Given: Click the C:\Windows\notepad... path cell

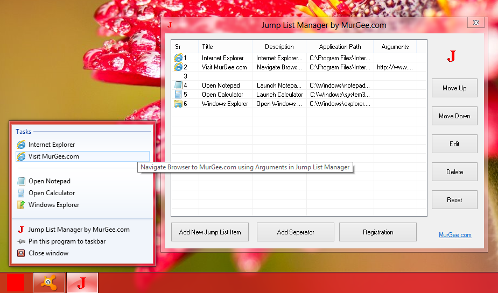Looking at the screenshot, I should coord(340,85).
